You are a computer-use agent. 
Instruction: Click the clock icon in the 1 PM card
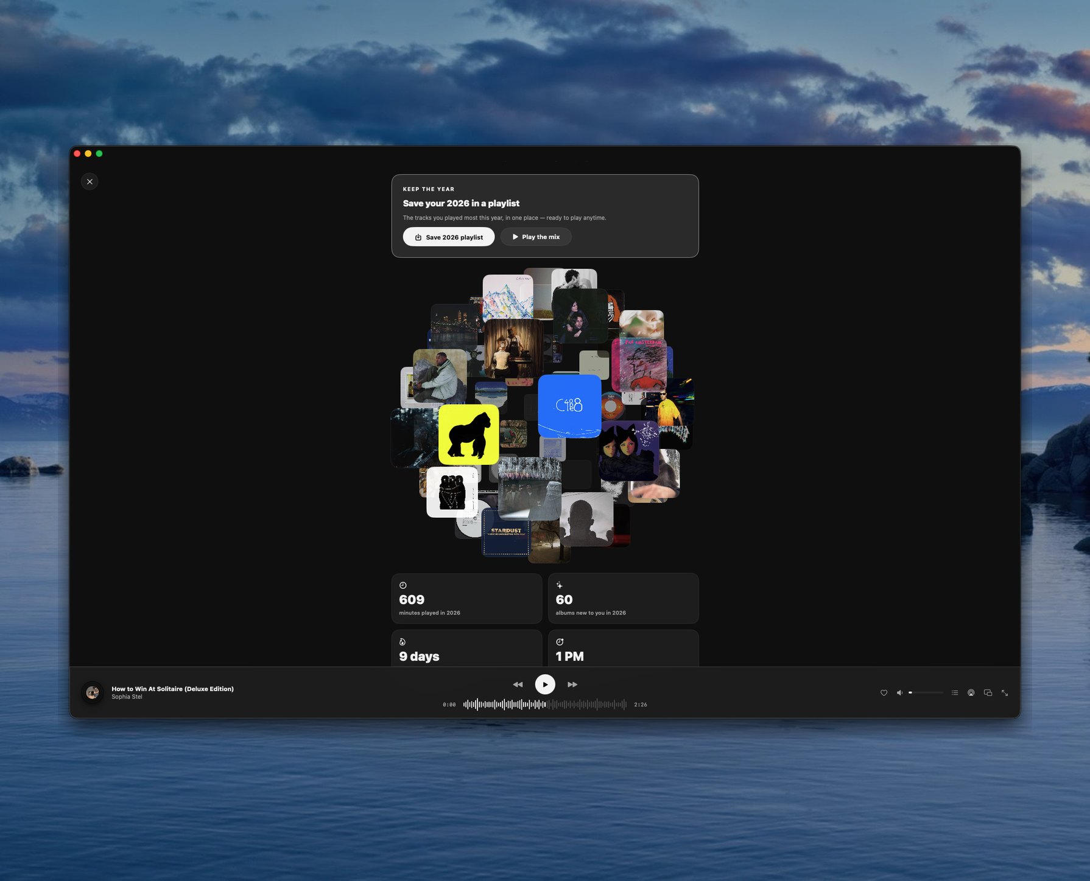coord(560,642)
